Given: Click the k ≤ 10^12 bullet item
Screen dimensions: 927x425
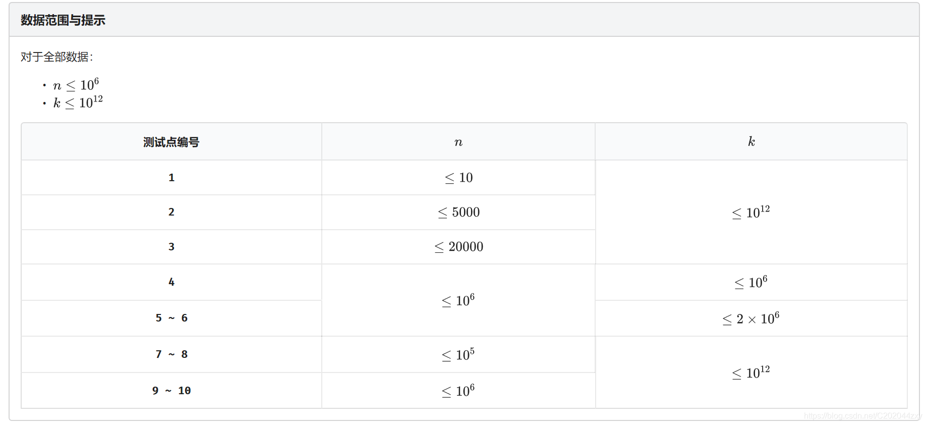Looking at the screenshot, I should click(x=78, y=102).
